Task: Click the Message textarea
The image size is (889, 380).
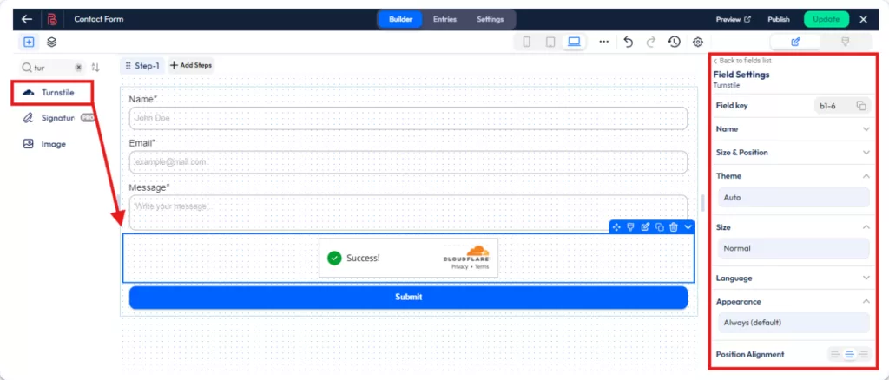Action: coord(408,213)
